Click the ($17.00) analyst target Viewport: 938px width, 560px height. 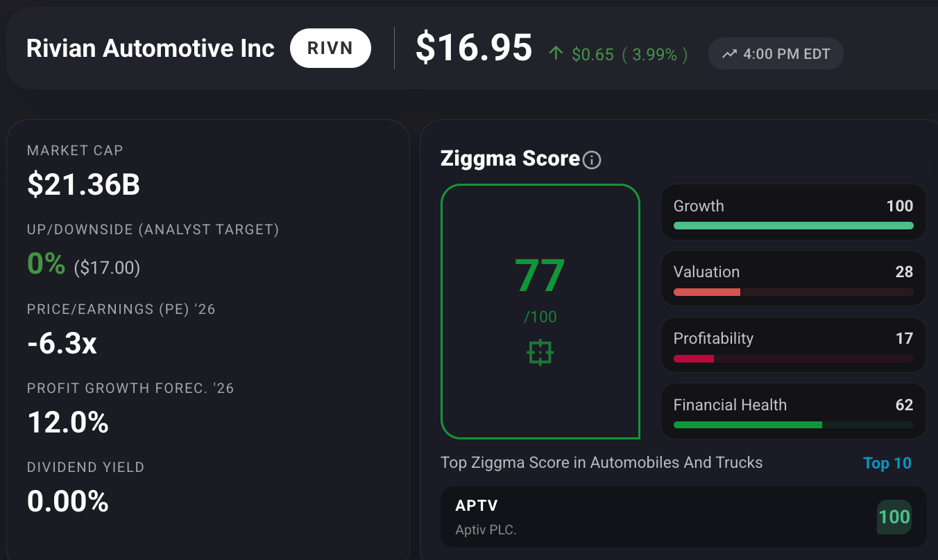(x=108, y=267)
